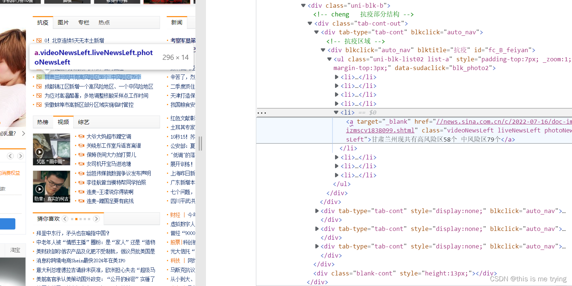The width and height of the screenshot is (572, 286).
Task: Open article about Shein IPO in 2024
Action: pos(81,260)
